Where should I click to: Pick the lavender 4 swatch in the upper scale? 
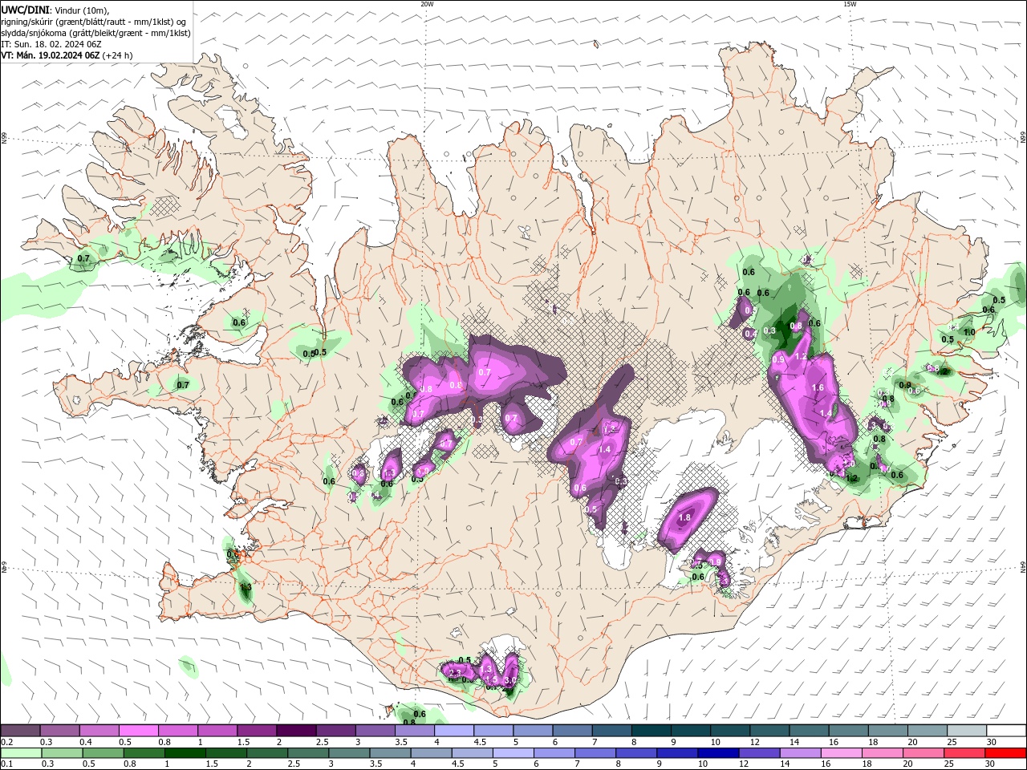coord(453,731)
